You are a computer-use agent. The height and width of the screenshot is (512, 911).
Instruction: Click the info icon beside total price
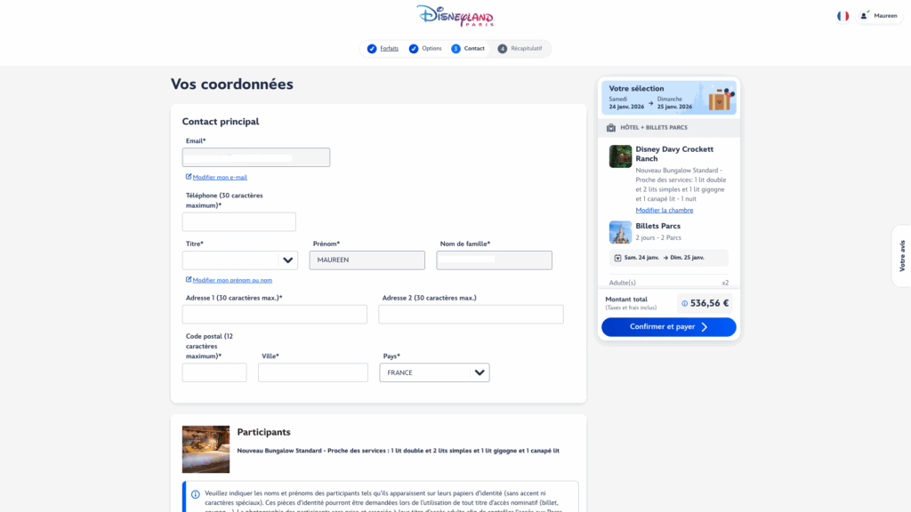(684, 303)
